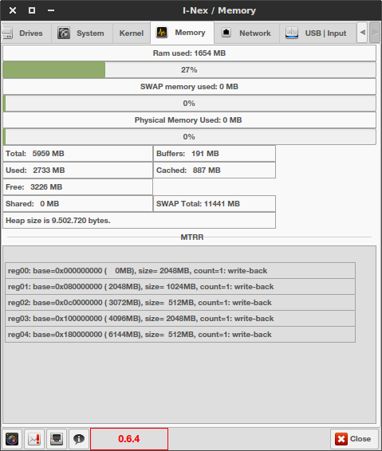Viewport: 382px width, 451px height.
Task: Click the Shared: 0 MB field
Action: pos(77,204)
